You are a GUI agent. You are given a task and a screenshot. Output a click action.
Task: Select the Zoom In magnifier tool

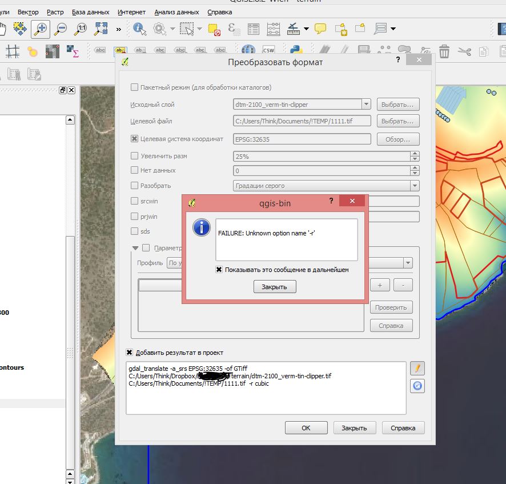[x=40, y=29]
